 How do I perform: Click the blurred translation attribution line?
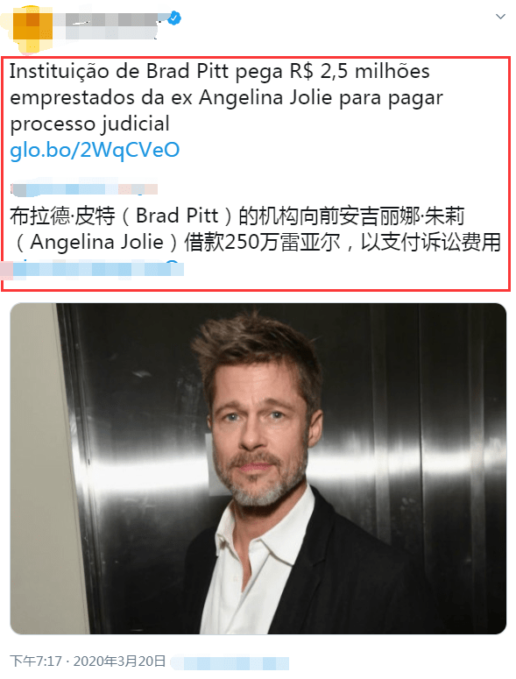[x=84, y=189]
